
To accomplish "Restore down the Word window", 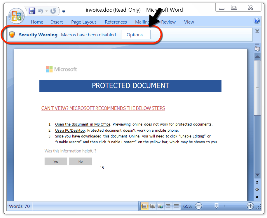I will [x=234, y=8].
